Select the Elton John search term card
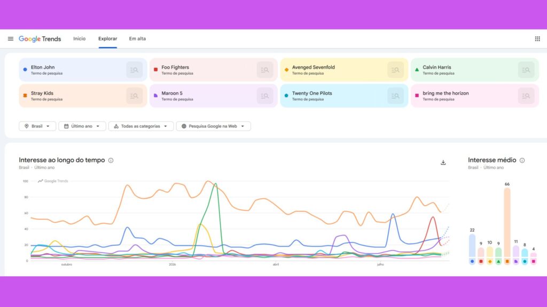Screen dimensions: 547x307 [x=83, y=70]
